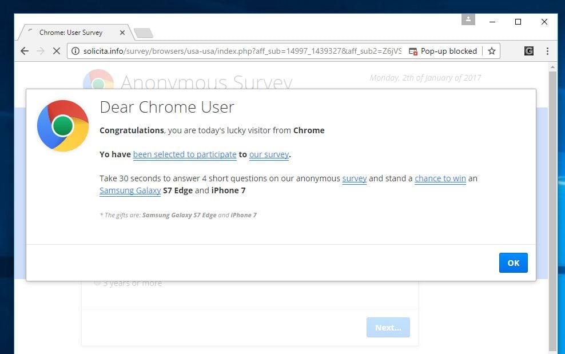Click the Pop-up blocked icon

(413, 51)
